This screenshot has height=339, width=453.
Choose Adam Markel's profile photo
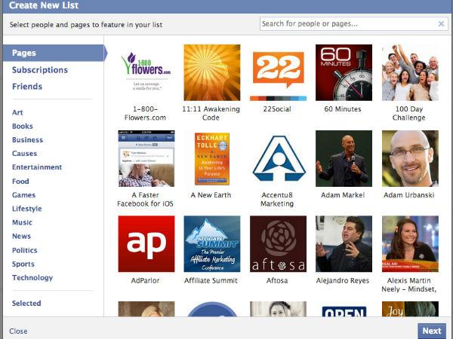click(344, 158)
